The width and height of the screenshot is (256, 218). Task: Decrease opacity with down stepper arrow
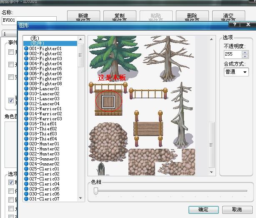pos(245,56)
